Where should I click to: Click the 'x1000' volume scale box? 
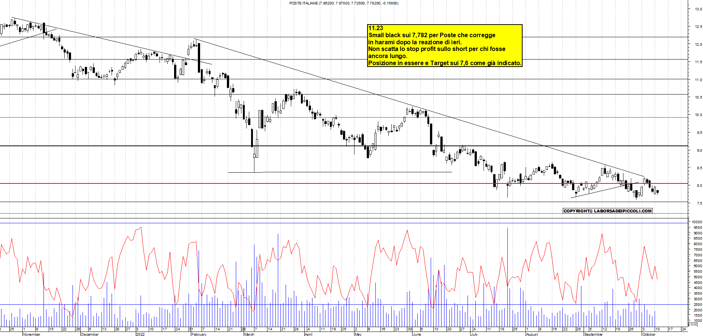693,324
